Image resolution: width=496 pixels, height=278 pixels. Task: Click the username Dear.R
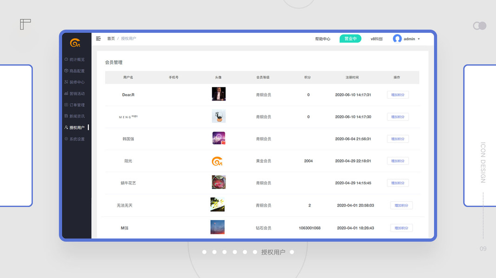pos(128,95)
